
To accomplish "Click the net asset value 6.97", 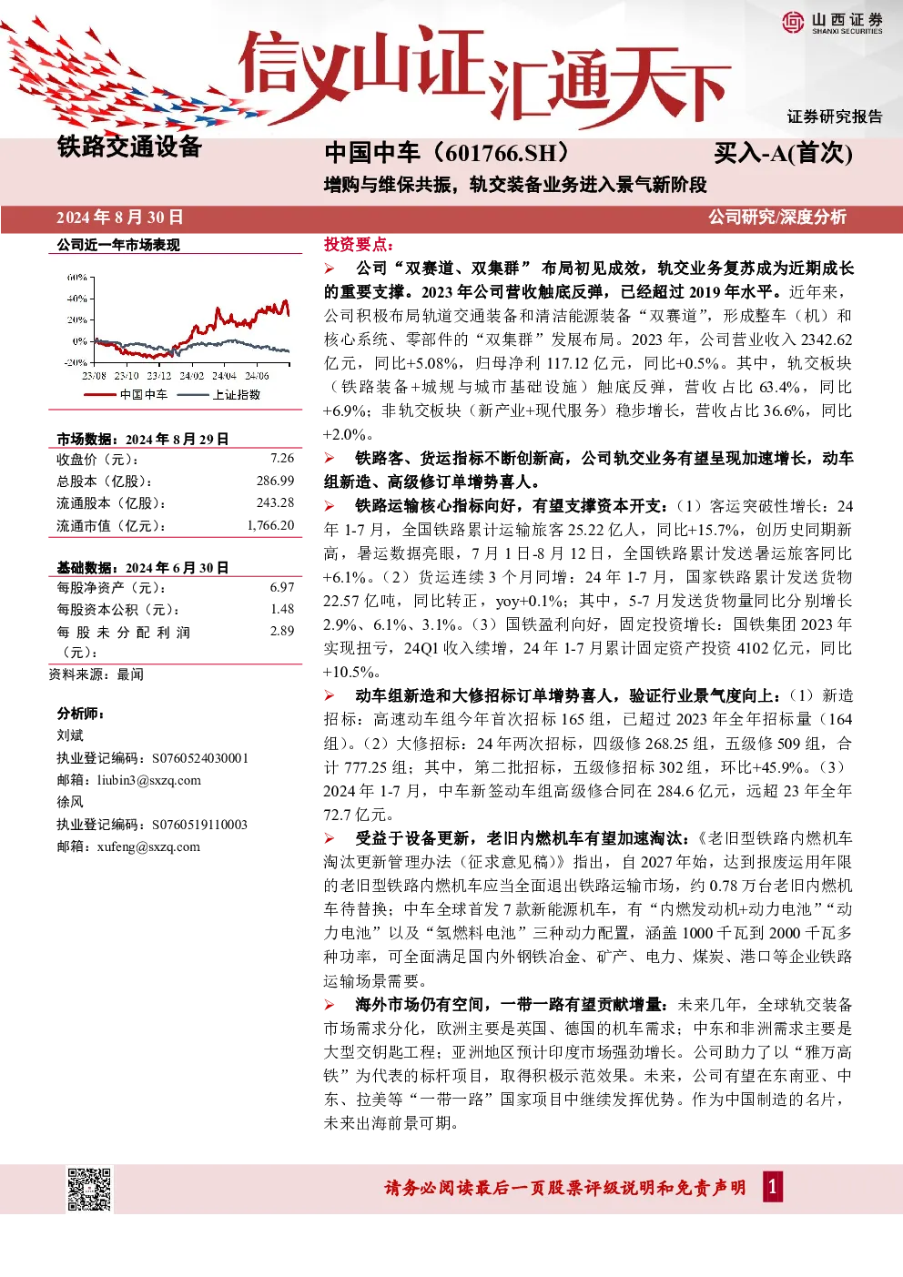I will pyautogui.click(x=282, y=587).
